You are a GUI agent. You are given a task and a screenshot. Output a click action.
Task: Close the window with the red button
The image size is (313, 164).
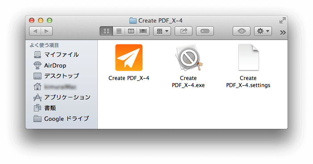[x=32, y=20]
